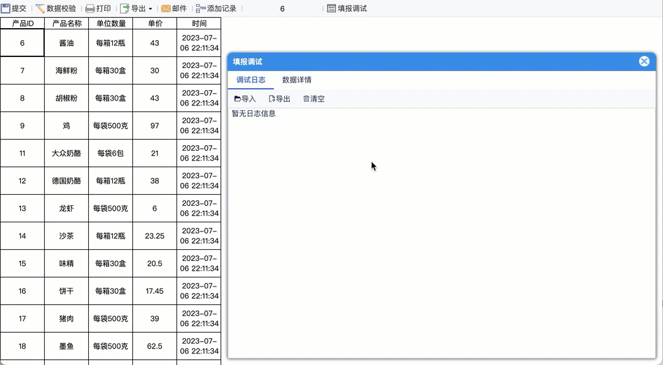Viewport: 663px width, 365px height.
Task: Switch to 调试日志 tab
Action: click(251, 80)
